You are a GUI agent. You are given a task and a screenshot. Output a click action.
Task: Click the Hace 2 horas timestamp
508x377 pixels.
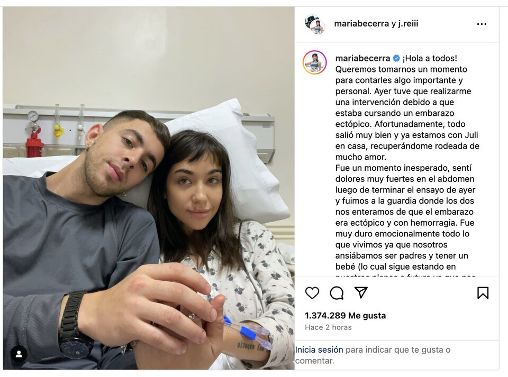(328, 327)
